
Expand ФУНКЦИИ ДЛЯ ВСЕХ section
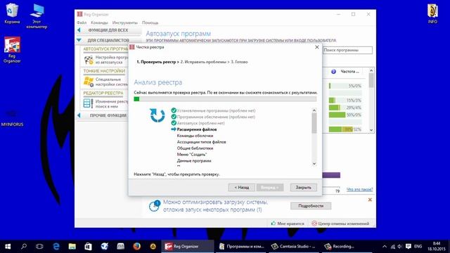click(x=109, y=30)
